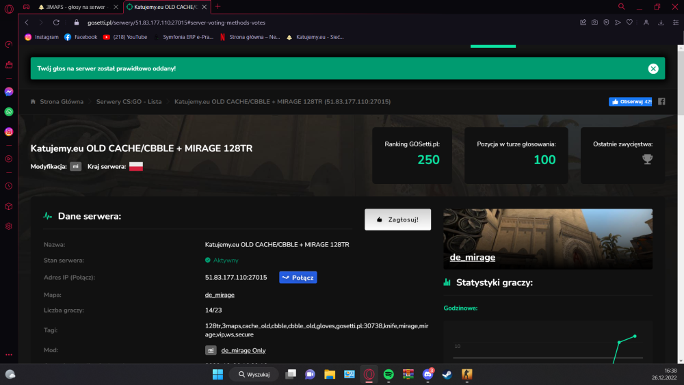Click the home icon in breadcrumb

click(33, 102)
